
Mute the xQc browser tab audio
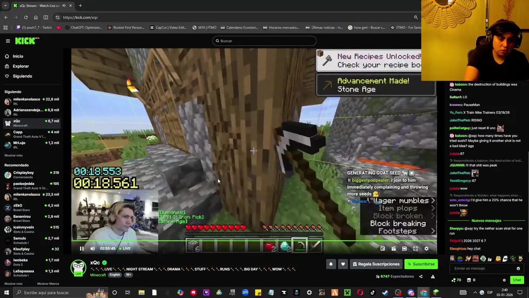pos(64,6)
